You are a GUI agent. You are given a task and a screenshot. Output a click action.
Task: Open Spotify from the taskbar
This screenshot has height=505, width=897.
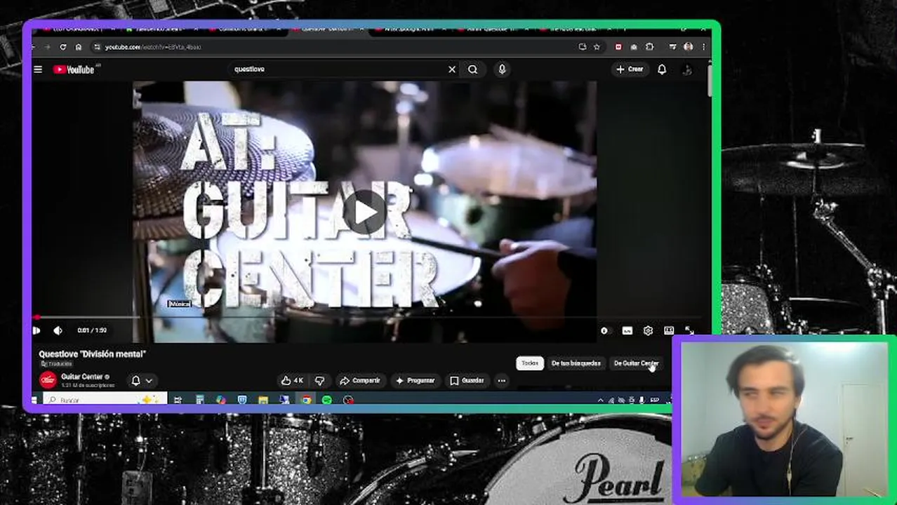pyautogui.click(x=327, y=400)
